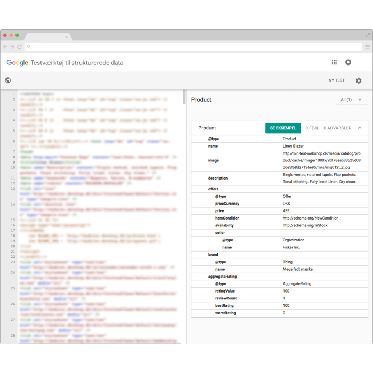Open the Google apps grid
This screenshot has width=373, height=373.
[334, 62]
